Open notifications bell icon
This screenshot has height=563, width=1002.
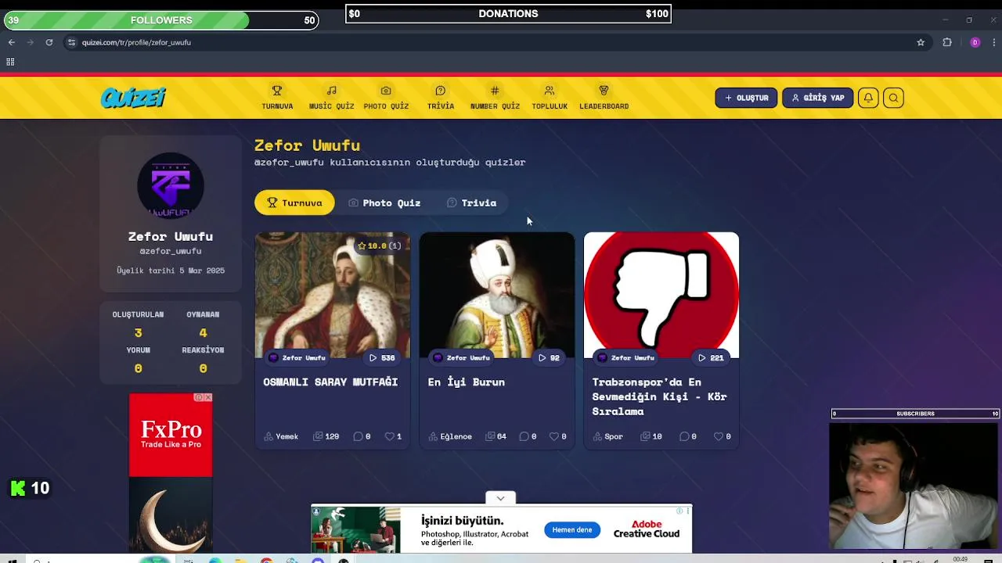click(x=868, y=98)
